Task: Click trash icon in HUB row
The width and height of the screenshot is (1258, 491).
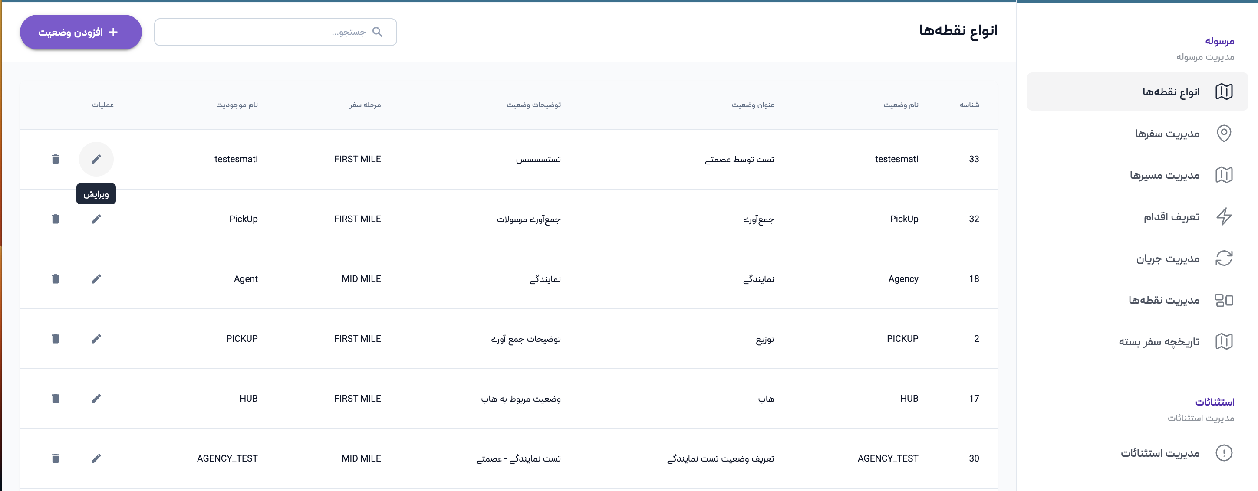Action: [55, 399]
